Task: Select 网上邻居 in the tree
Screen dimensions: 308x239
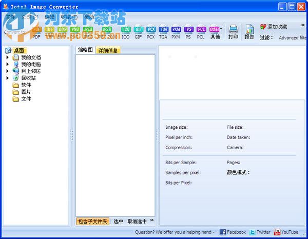Action: [31, 71]
